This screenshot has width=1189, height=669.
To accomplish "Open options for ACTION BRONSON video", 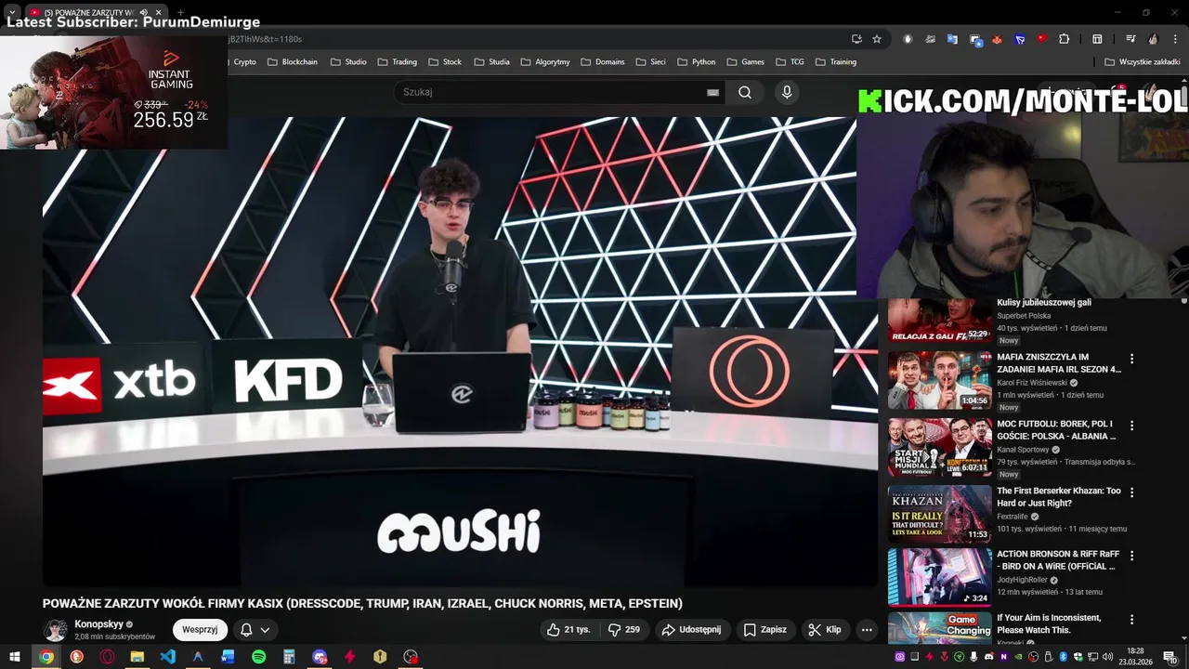I will pyautogui.click(x=1131, y=556).
